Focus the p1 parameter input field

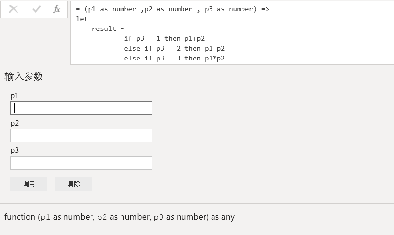click(81, 108)
